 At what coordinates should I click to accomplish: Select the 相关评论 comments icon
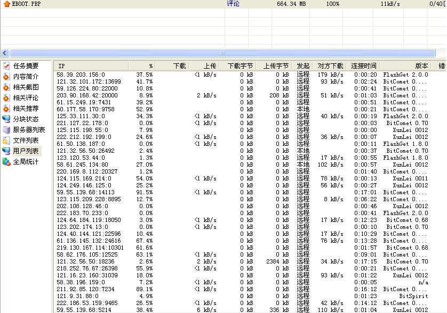(6, 98)
